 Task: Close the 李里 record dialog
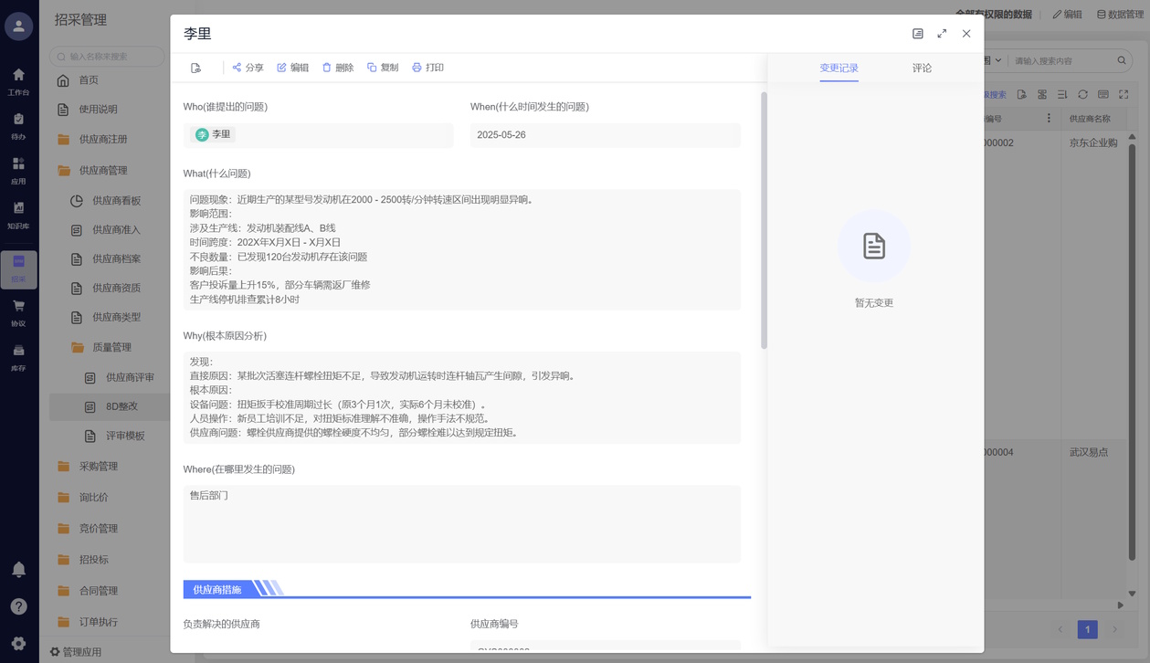966,34
